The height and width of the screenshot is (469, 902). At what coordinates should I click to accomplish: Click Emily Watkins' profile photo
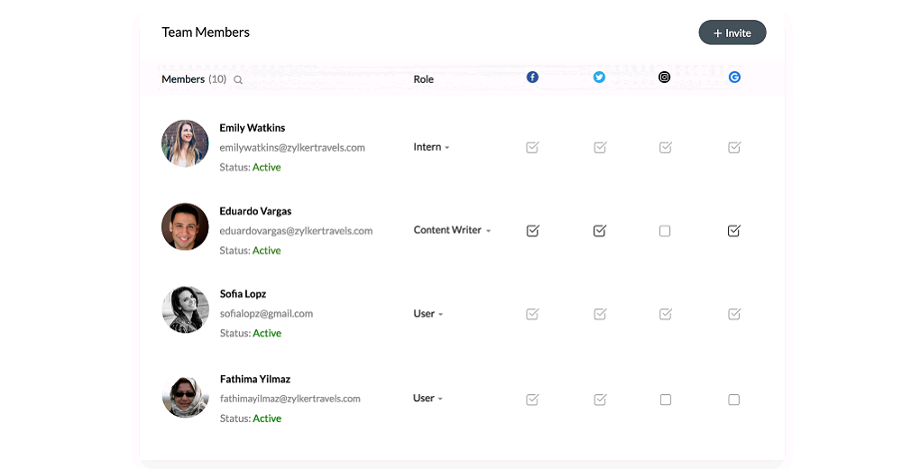click(185, 143)
